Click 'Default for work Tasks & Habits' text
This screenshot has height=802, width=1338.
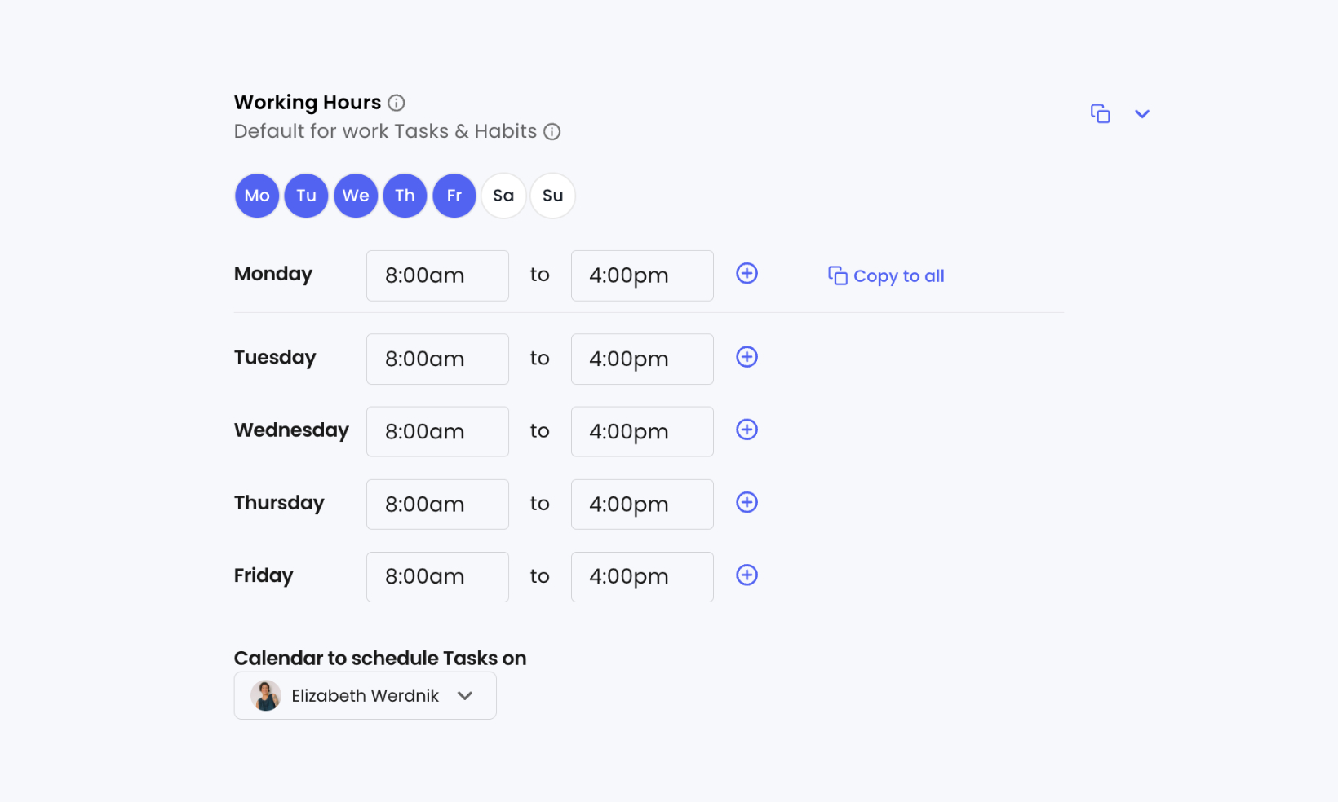pos(385,131)
